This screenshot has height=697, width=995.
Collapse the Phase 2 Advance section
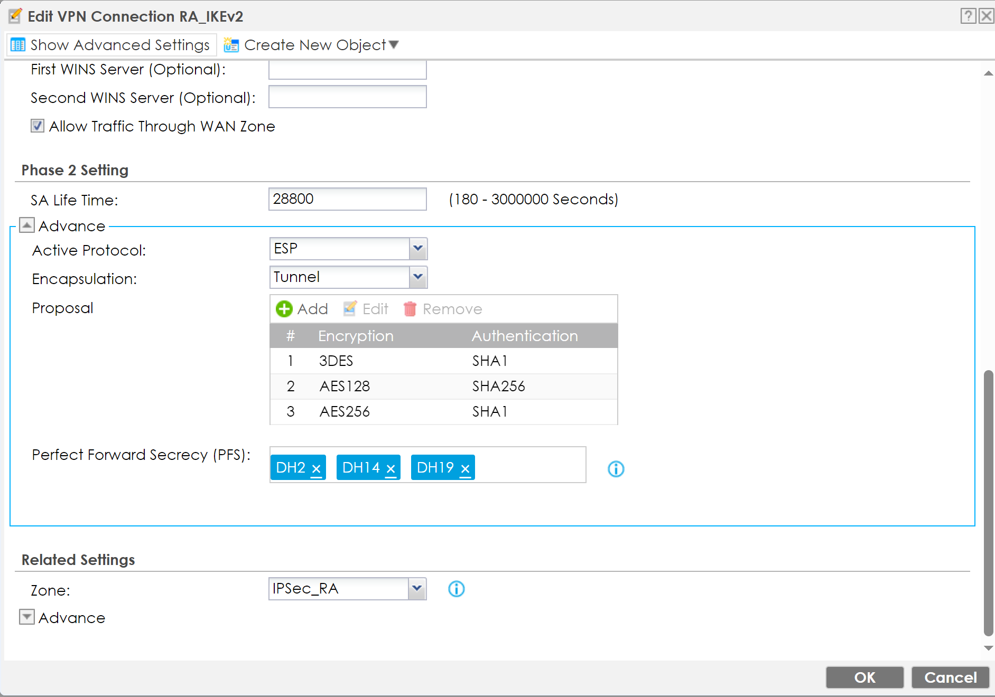coord(27,225)
